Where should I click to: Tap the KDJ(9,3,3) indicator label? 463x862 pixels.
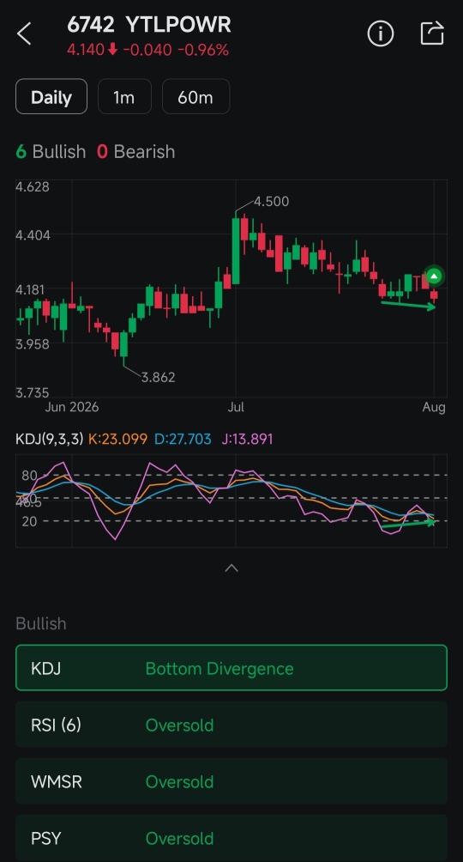tap(50, 439)
